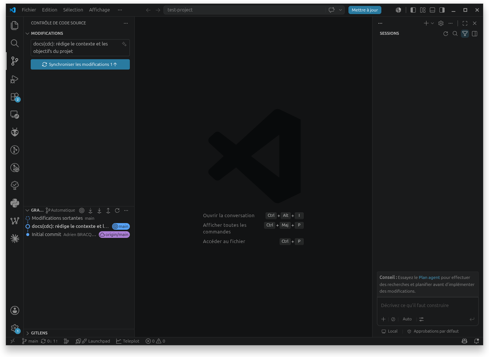Screen dimensions: 489x357
Task: Go back with the left navigation arrow
Action: [x=148, y=10]
